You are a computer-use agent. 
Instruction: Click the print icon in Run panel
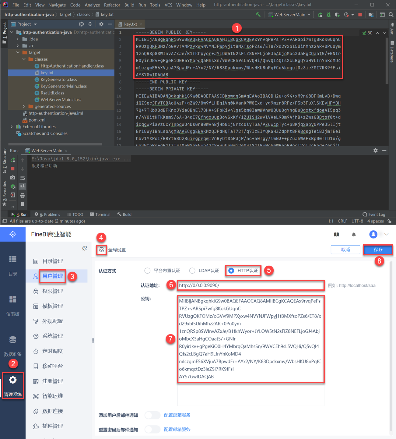coord(23,195)
